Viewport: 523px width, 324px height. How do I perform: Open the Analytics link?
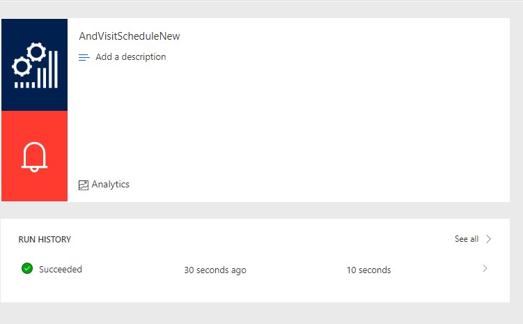click(x=110, y=185)
